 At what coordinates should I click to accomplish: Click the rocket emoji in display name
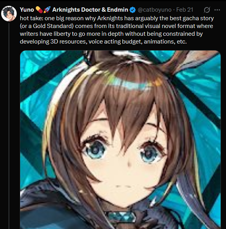click(47, 10)
